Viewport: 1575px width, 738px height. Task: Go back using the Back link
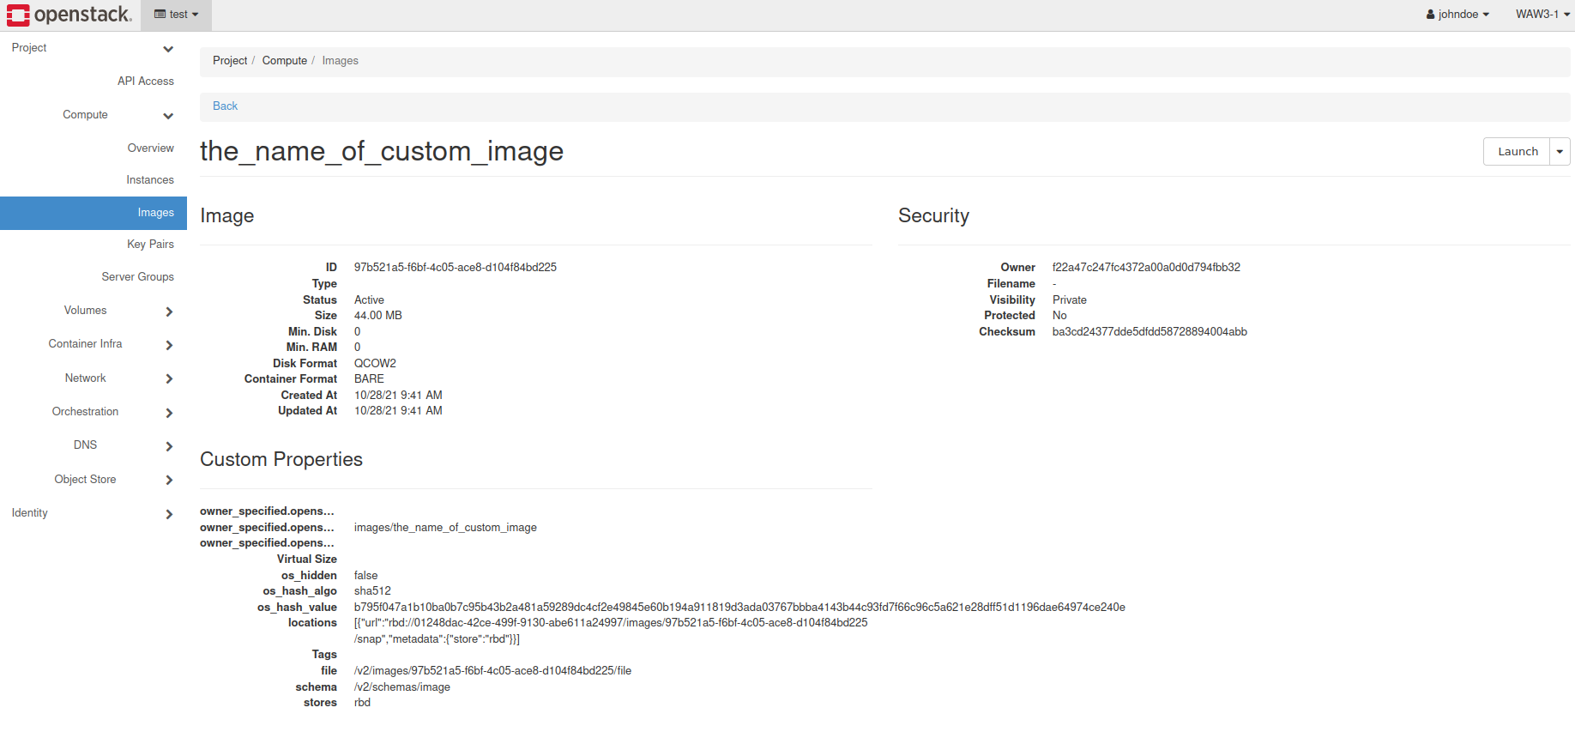point(225,106)
